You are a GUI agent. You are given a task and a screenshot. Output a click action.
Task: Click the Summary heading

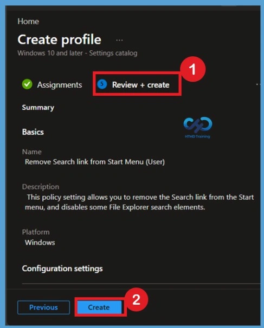(38, 108)
